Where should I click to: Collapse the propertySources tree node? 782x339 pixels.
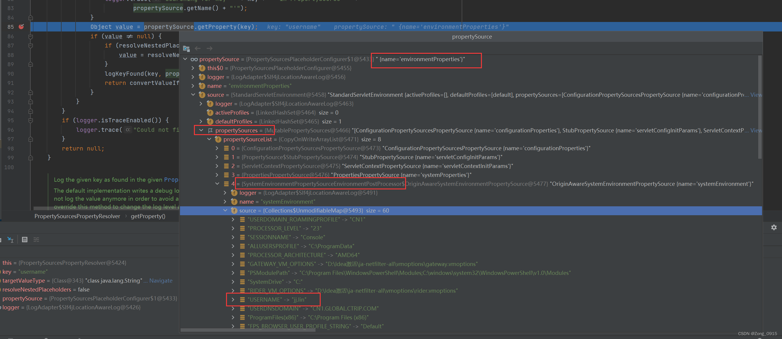tap(201, 130)
